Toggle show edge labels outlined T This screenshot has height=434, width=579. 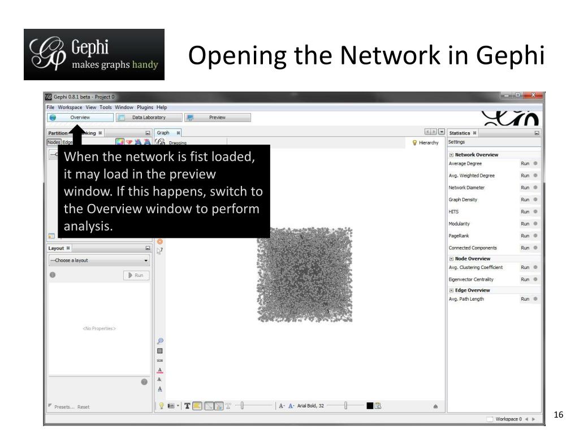pos(228,406)
